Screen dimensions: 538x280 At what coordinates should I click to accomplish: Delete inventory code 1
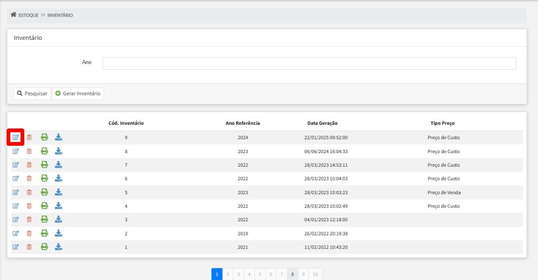29,247
